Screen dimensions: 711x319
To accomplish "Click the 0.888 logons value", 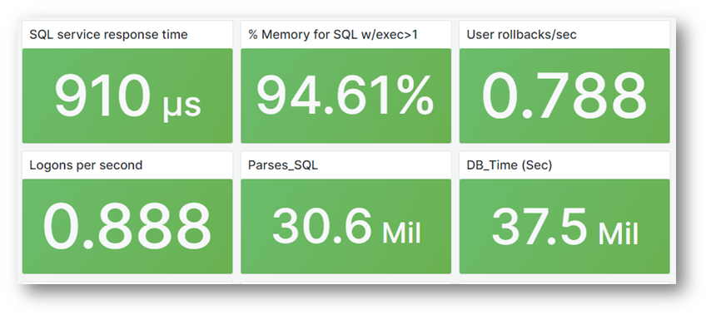I will [x=127, y=226].
